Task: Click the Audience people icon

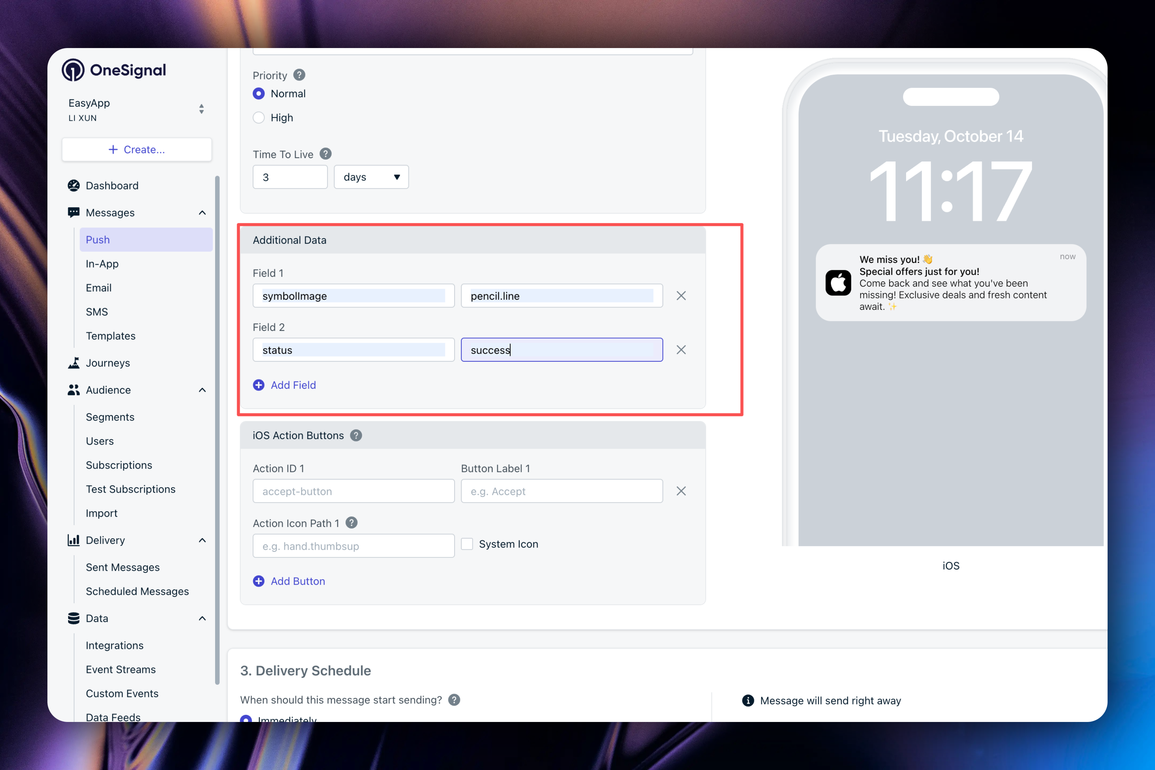Action: coord(74,390)
